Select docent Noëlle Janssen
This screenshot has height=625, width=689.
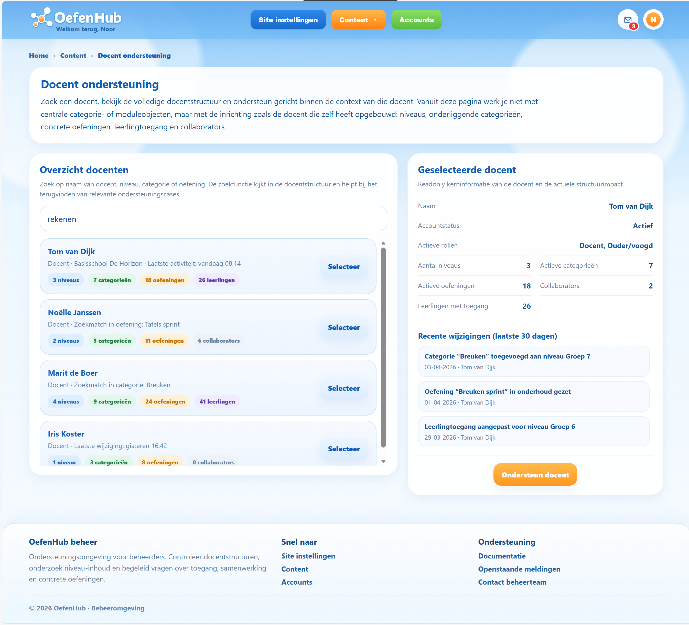tap(344, 327)
